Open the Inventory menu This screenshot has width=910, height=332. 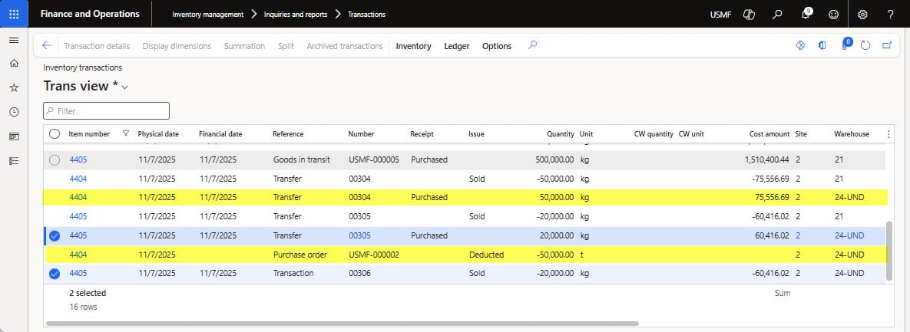click(x=413, y=46)
